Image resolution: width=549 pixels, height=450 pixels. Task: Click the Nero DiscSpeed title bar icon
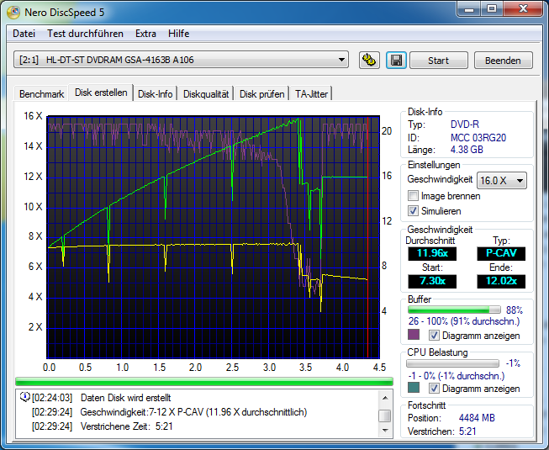13,13
